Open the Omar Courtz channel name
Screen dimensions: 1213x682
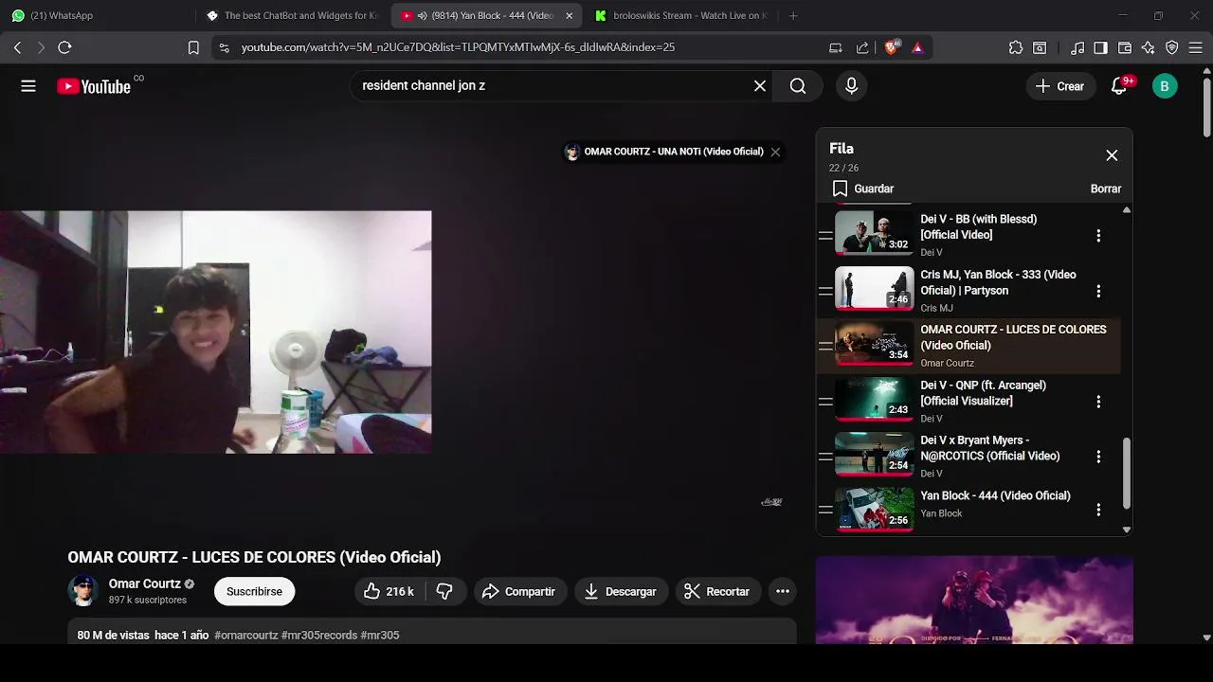click(x=145, y=583)
